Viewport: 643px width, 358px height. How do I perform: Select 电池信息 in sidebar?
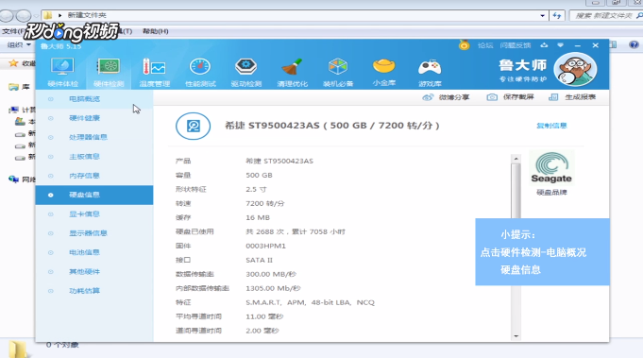coord(94,252)
